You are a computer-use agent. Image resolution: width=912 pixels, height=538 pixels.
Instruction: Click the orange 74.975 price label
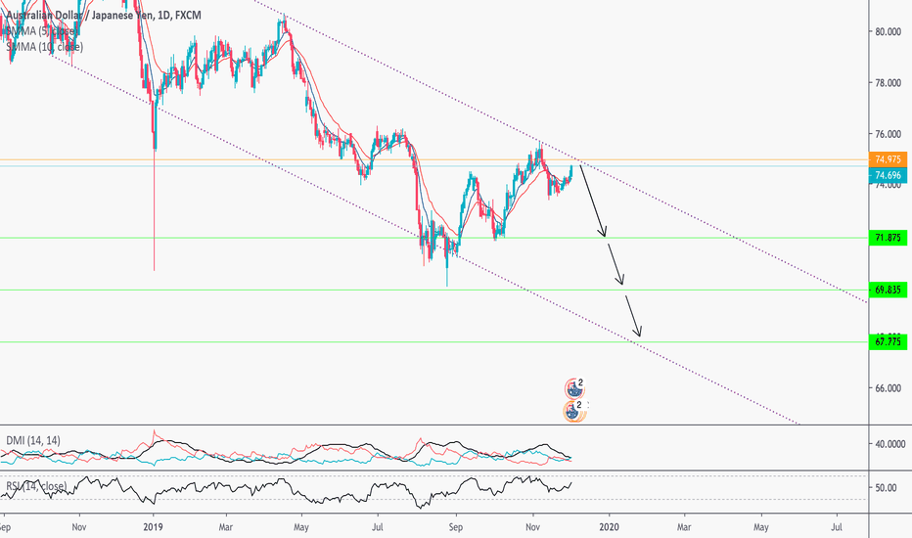pyautogui.click(x=889, y=159)
